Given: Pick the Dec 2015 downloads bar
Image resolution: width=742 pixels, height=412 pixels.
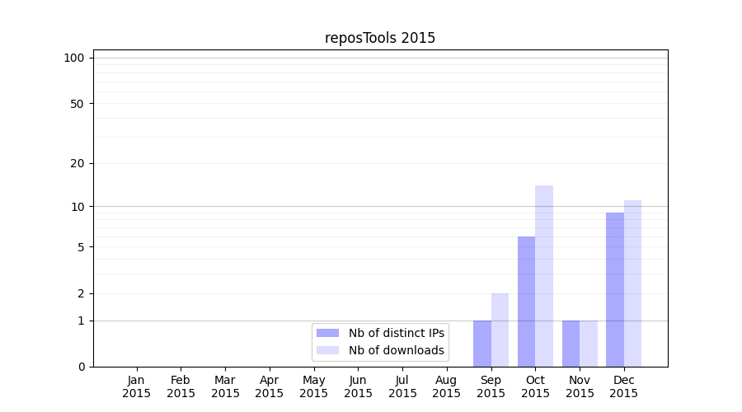Looking at the screenshot, I should tap(632, 283).
